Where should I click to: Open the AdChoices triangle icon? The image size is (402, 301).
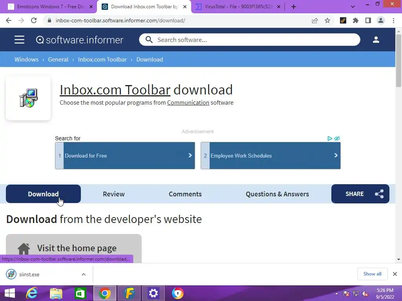tap(330, 138)
